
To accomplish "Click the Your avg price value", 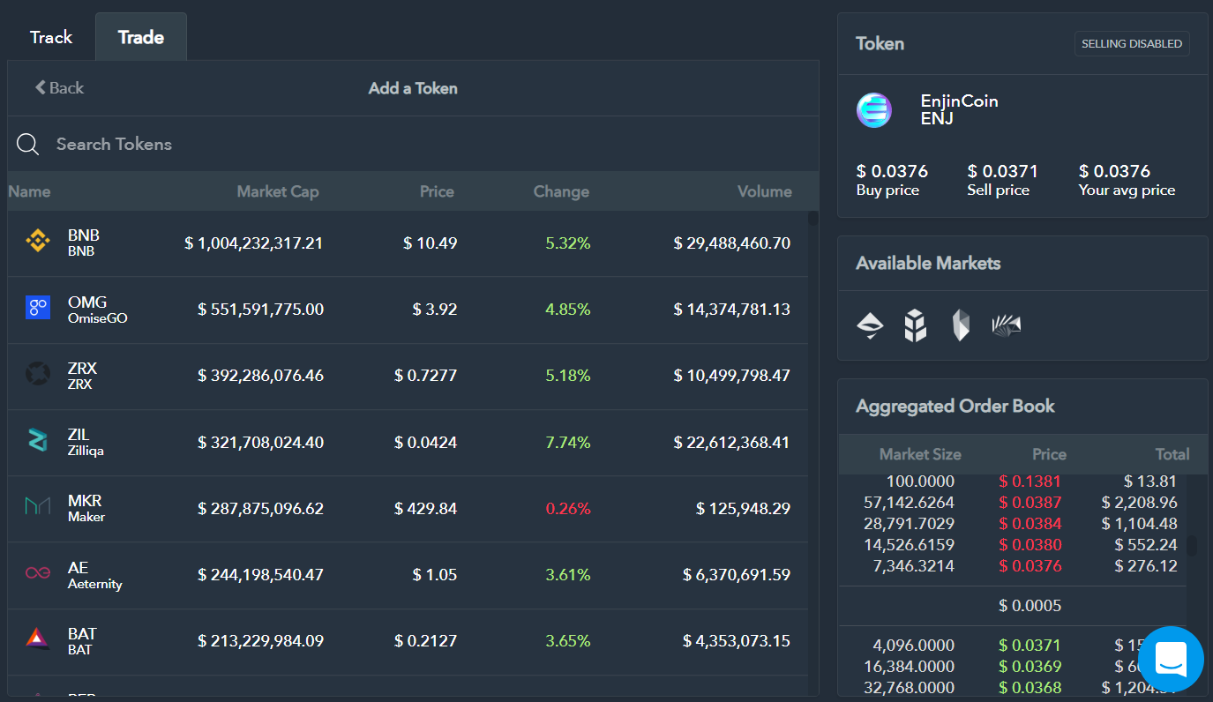I will (1114, 171).
